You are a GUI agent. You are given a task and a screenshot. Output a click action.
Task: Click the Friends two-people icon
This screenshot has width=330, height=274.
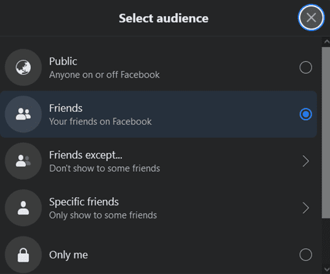[x=23, y=114]
